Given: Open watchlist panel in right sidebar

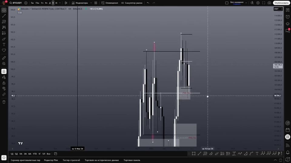Looking at the screenshot, I should click(287, 10).
